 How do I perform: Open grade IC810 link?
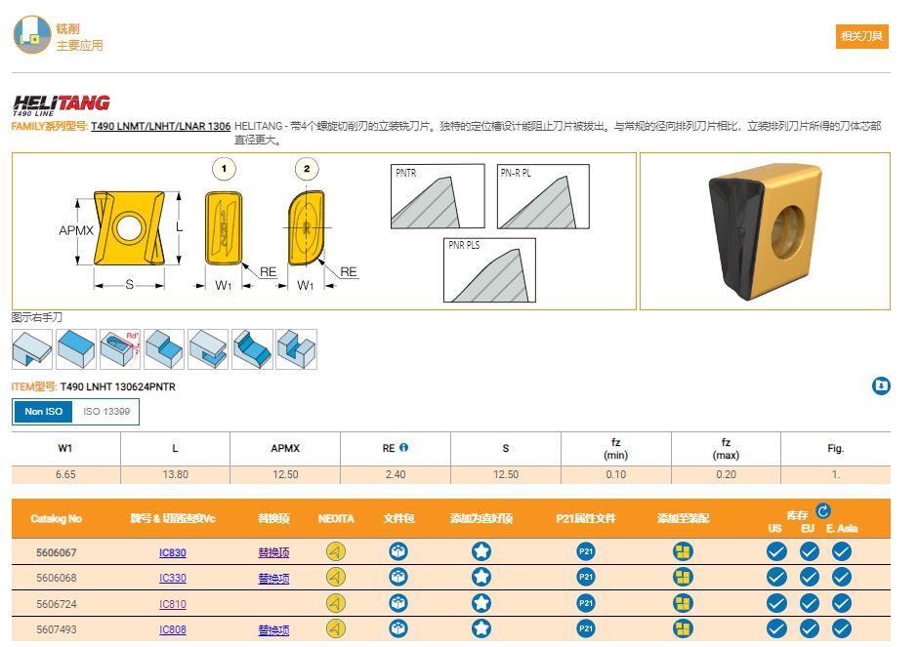[172, 604]
